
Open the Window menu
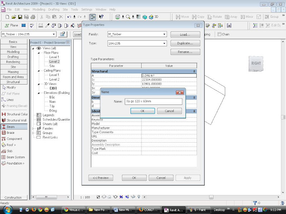pyautogui.click(x=101, y=10)
